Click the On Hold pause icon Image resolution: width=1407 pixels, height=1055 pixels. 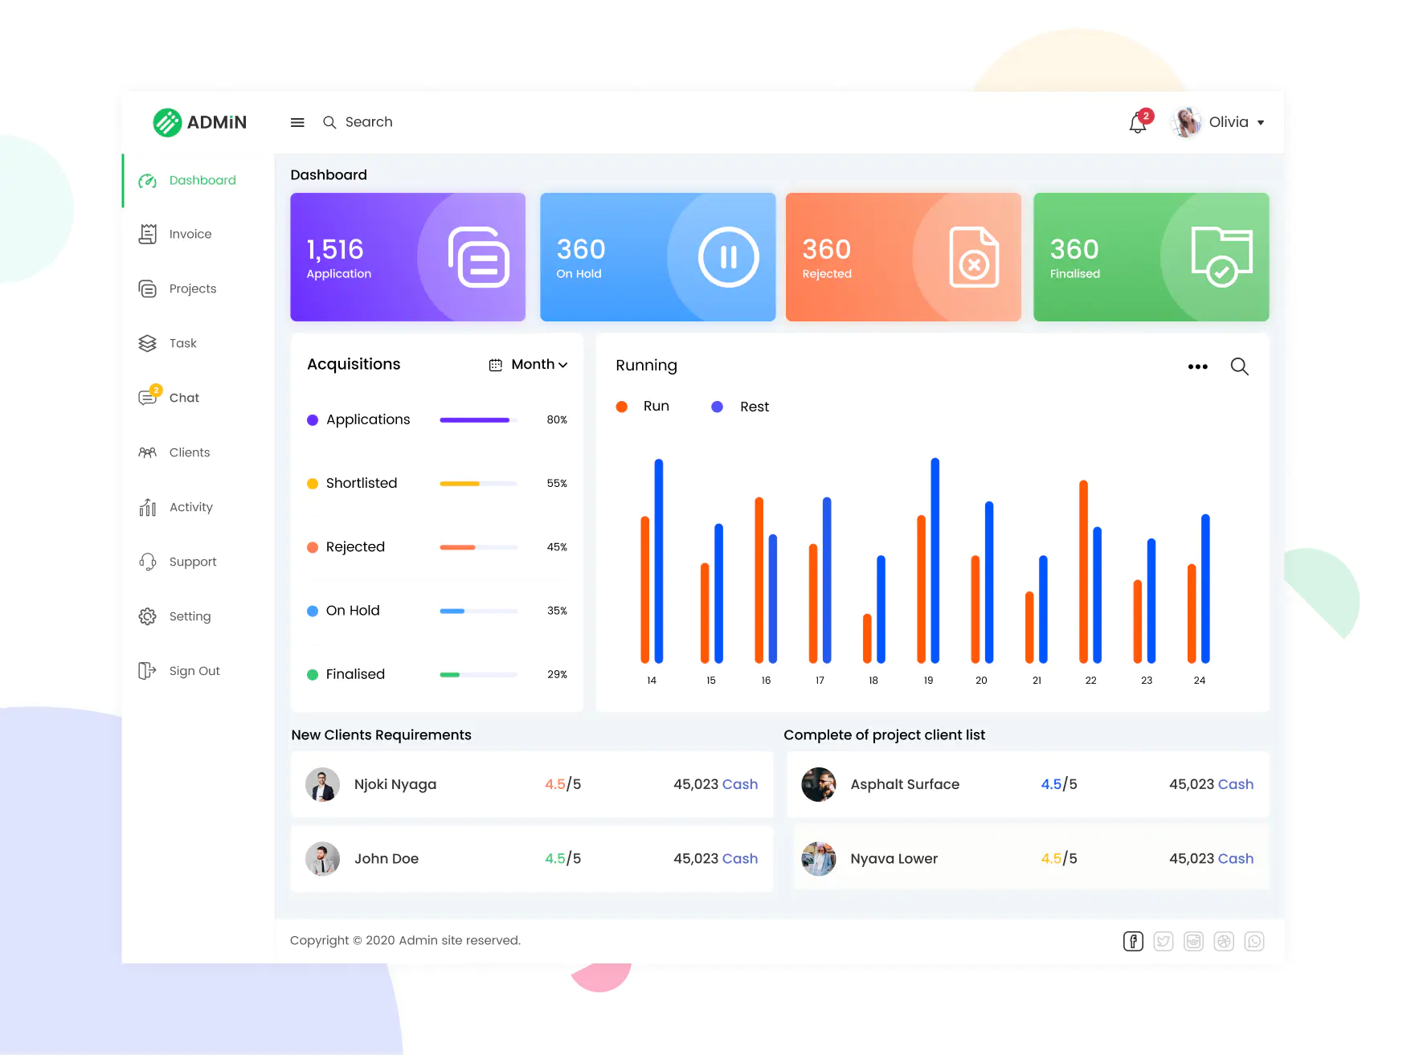tap(729, 257)
